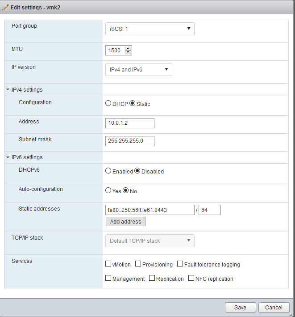Tick the Management service checkbox
Screen dimensions: 295x317
click(x=108, y=278)
